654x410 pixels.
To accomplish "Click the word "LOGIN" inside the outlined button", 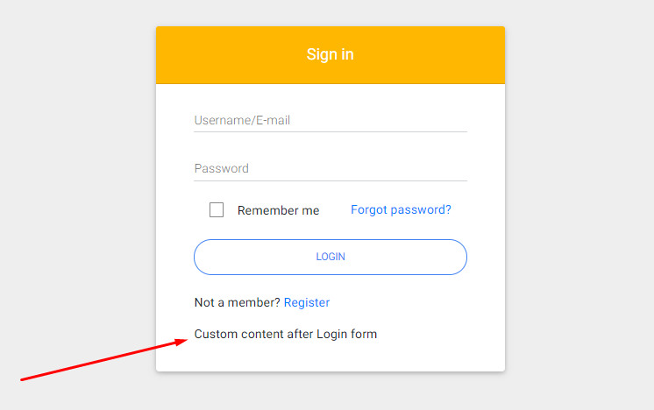I will pyautogui.click(x=331, y=257).
